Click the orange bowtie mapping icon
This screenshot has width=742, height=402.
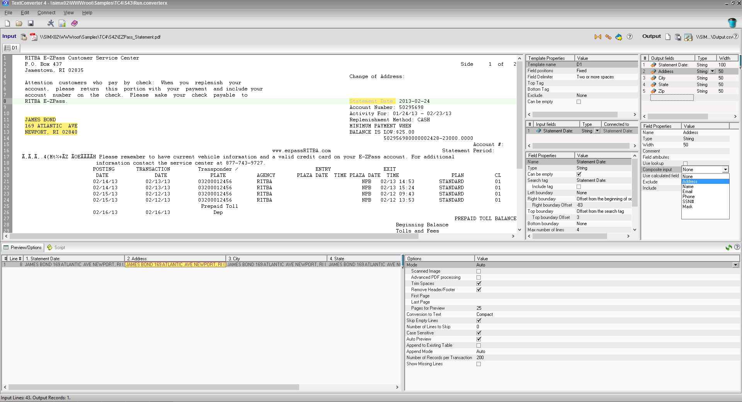pyautogui.click(x=598, y=37)
